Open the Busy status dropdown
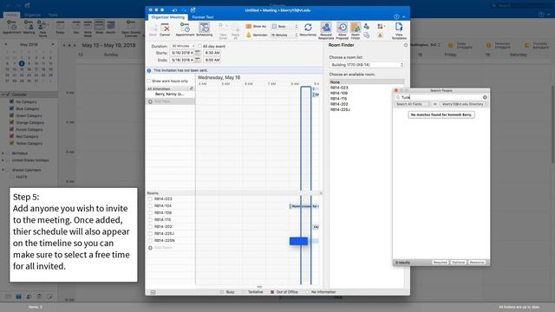555x312 pixels. tap(285, 27)
